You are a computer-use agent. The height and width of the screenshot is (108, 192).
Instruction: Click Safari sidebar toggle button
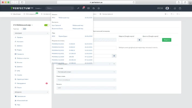[22, 2]
